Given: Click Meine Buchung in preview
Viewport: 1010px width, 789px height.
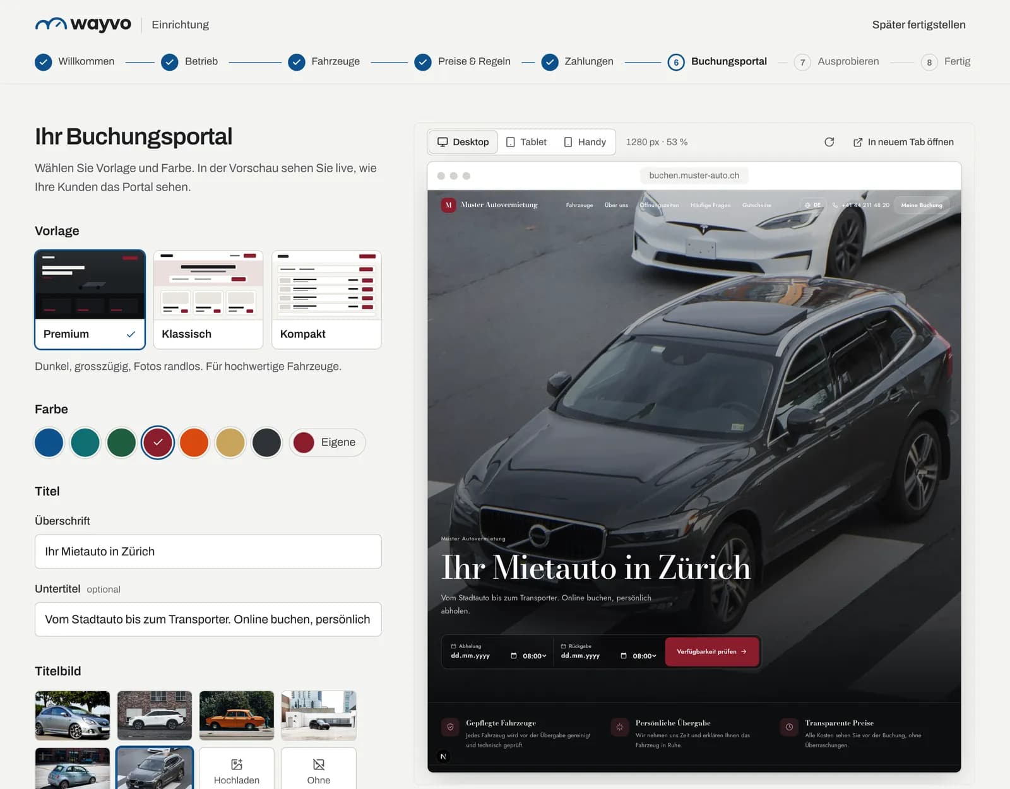Looking at the screenshot, I should 922,205.
